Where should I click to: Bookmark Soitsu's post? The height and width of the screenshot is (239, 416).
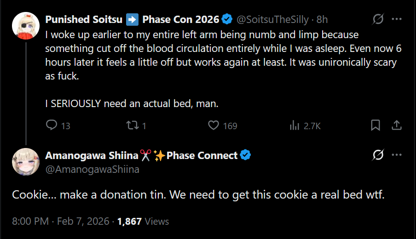click(x=376, y=125)
